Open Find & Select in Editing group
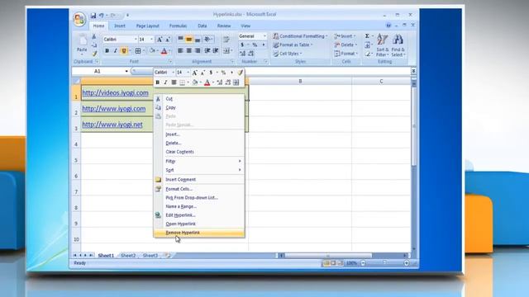The image size is (529, 297). (398, 45)
